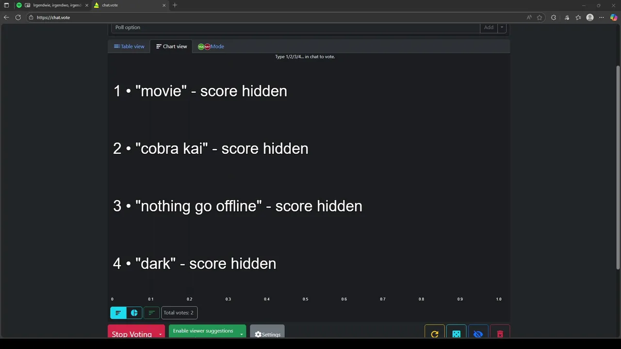Click the green sort-order icon button
The width and height of the screenshot is (621, 349).
(x=151, y=313)
